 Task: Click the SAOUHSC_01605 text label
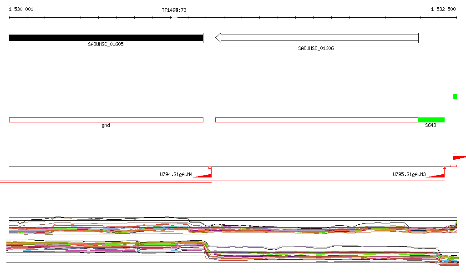(106, 45)
